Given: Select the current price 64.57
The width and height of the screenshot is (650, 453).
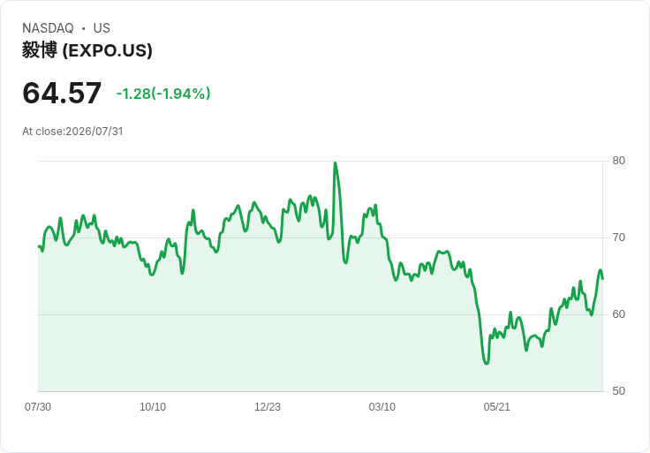Looking at the screenshot, I should tap(62, 93).
